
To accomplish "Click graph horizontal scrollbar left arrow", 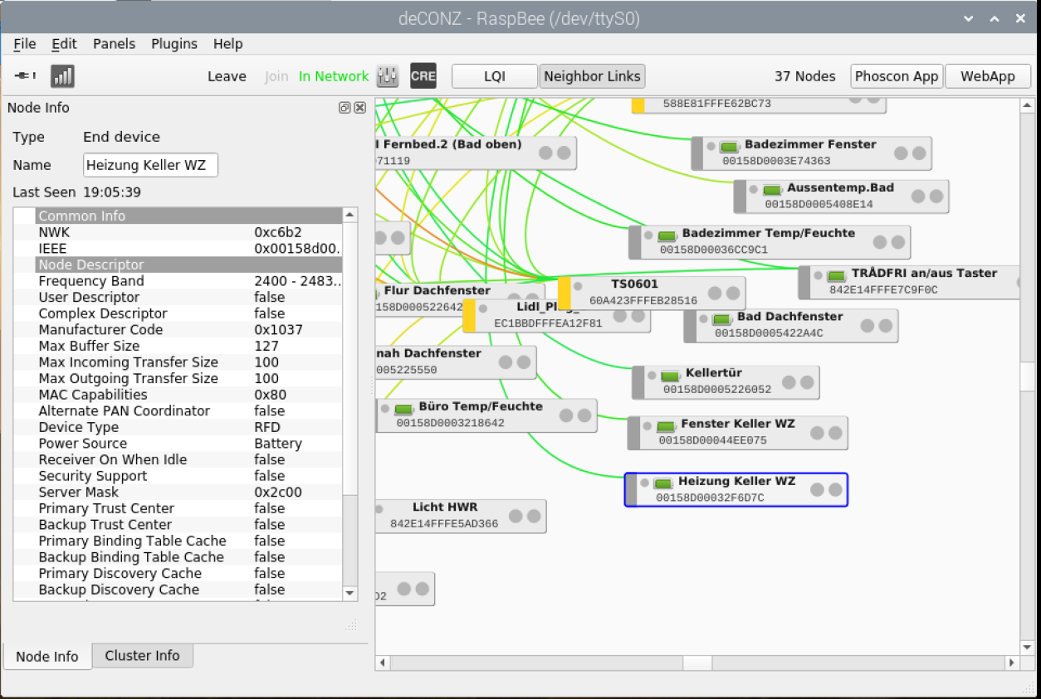I will coord(383,663).
